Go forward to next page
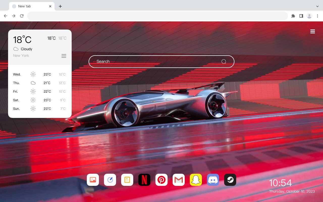This screenshot has height=202, width=323. pyautogui.click(x=14, y=16)
